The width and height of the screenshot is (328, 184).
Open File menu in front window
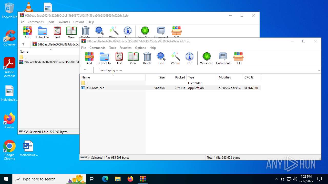click(x=84, y=48)
